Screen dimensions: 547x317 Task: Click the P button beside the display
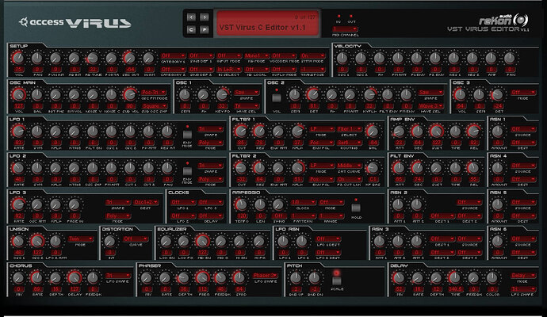[205, 30]
